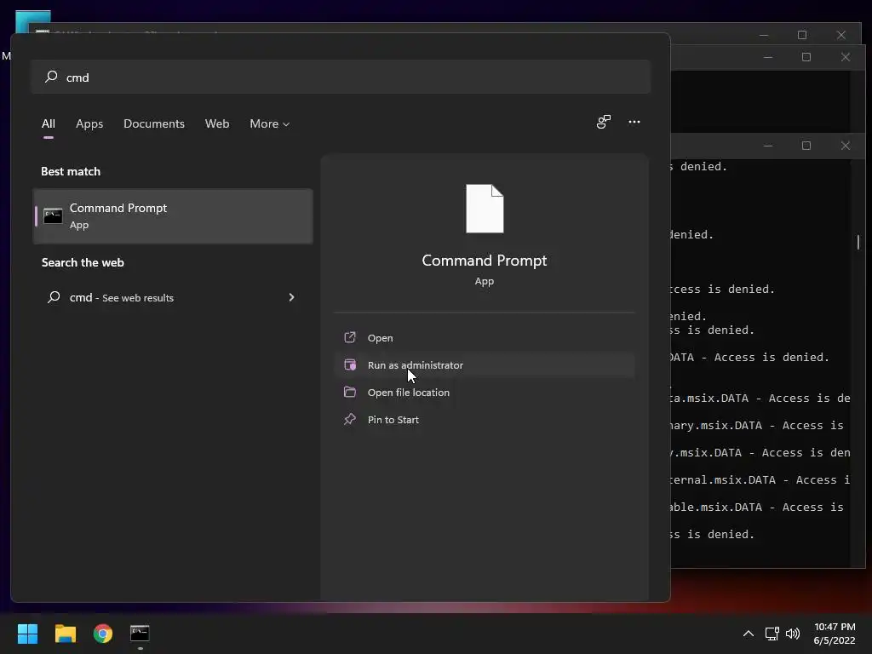
Task: Click the cmd search input field
Action: coord(341,77)
